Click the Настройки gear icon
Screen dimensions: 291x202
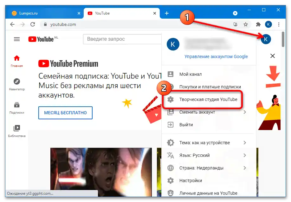coord(170,181)
